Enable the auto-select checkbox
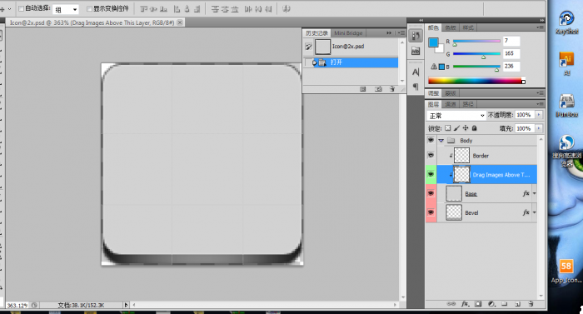Viewport: 583px width, 314px height. click(21, 8)
